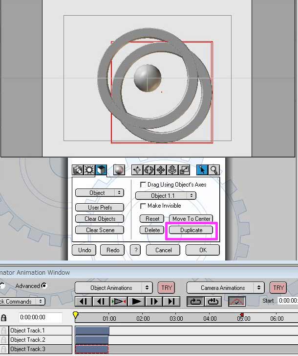The width and height of the screenshot is (298, 356).
Task: Toggle lock for Object Track.1
Action: [3, 331]
